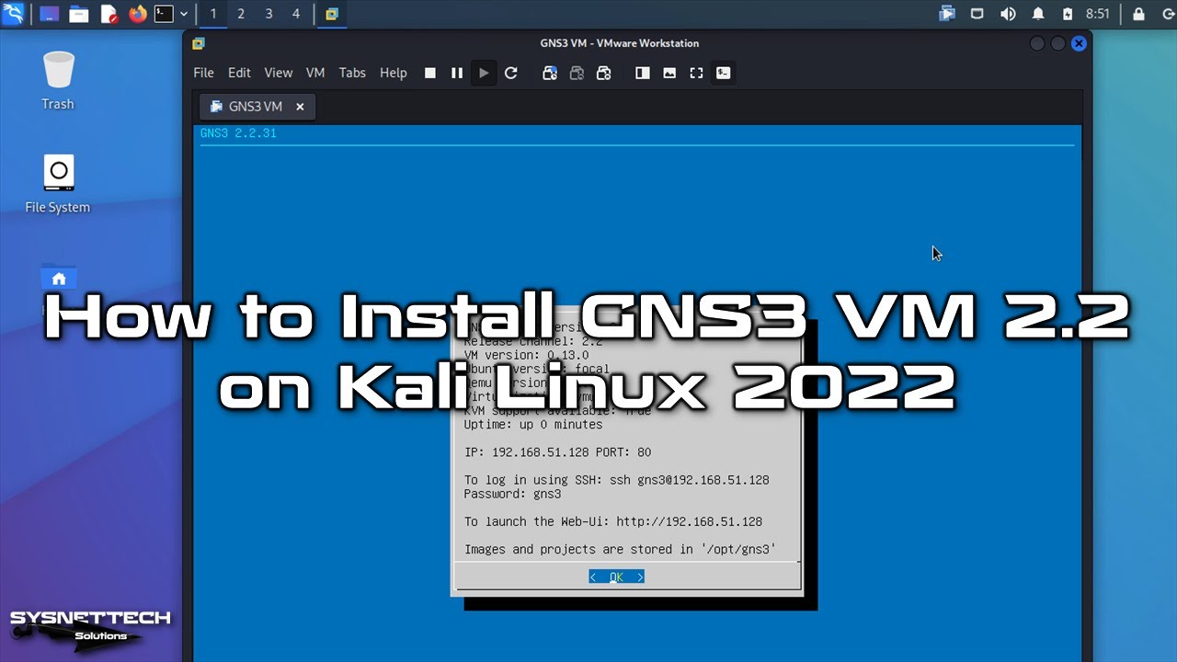Switch to workspace 3

pyautogui.click(x=269, y=14)
